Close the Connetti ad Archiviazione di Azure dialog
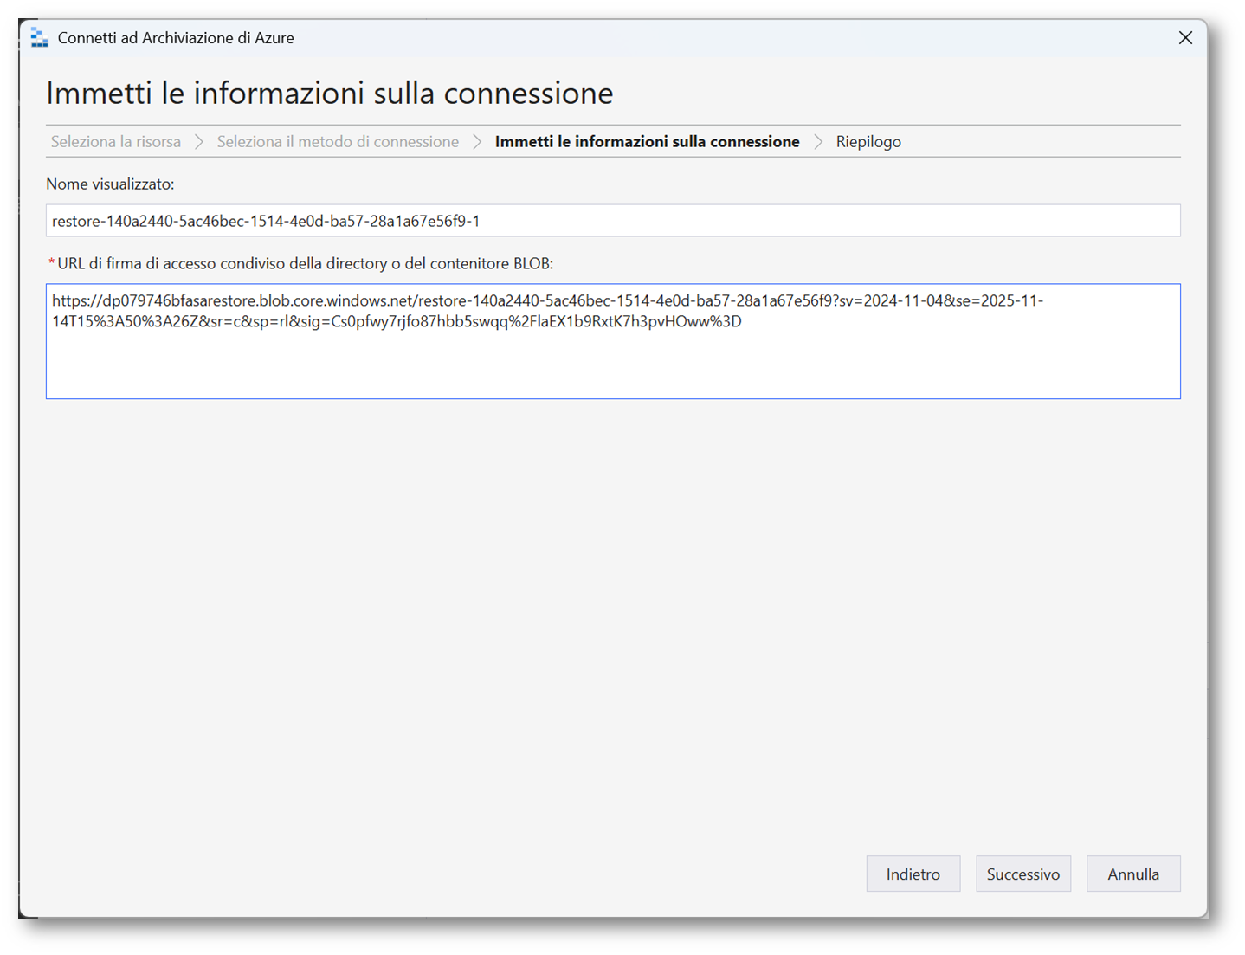1245x955 pixels. (1185, 37)
